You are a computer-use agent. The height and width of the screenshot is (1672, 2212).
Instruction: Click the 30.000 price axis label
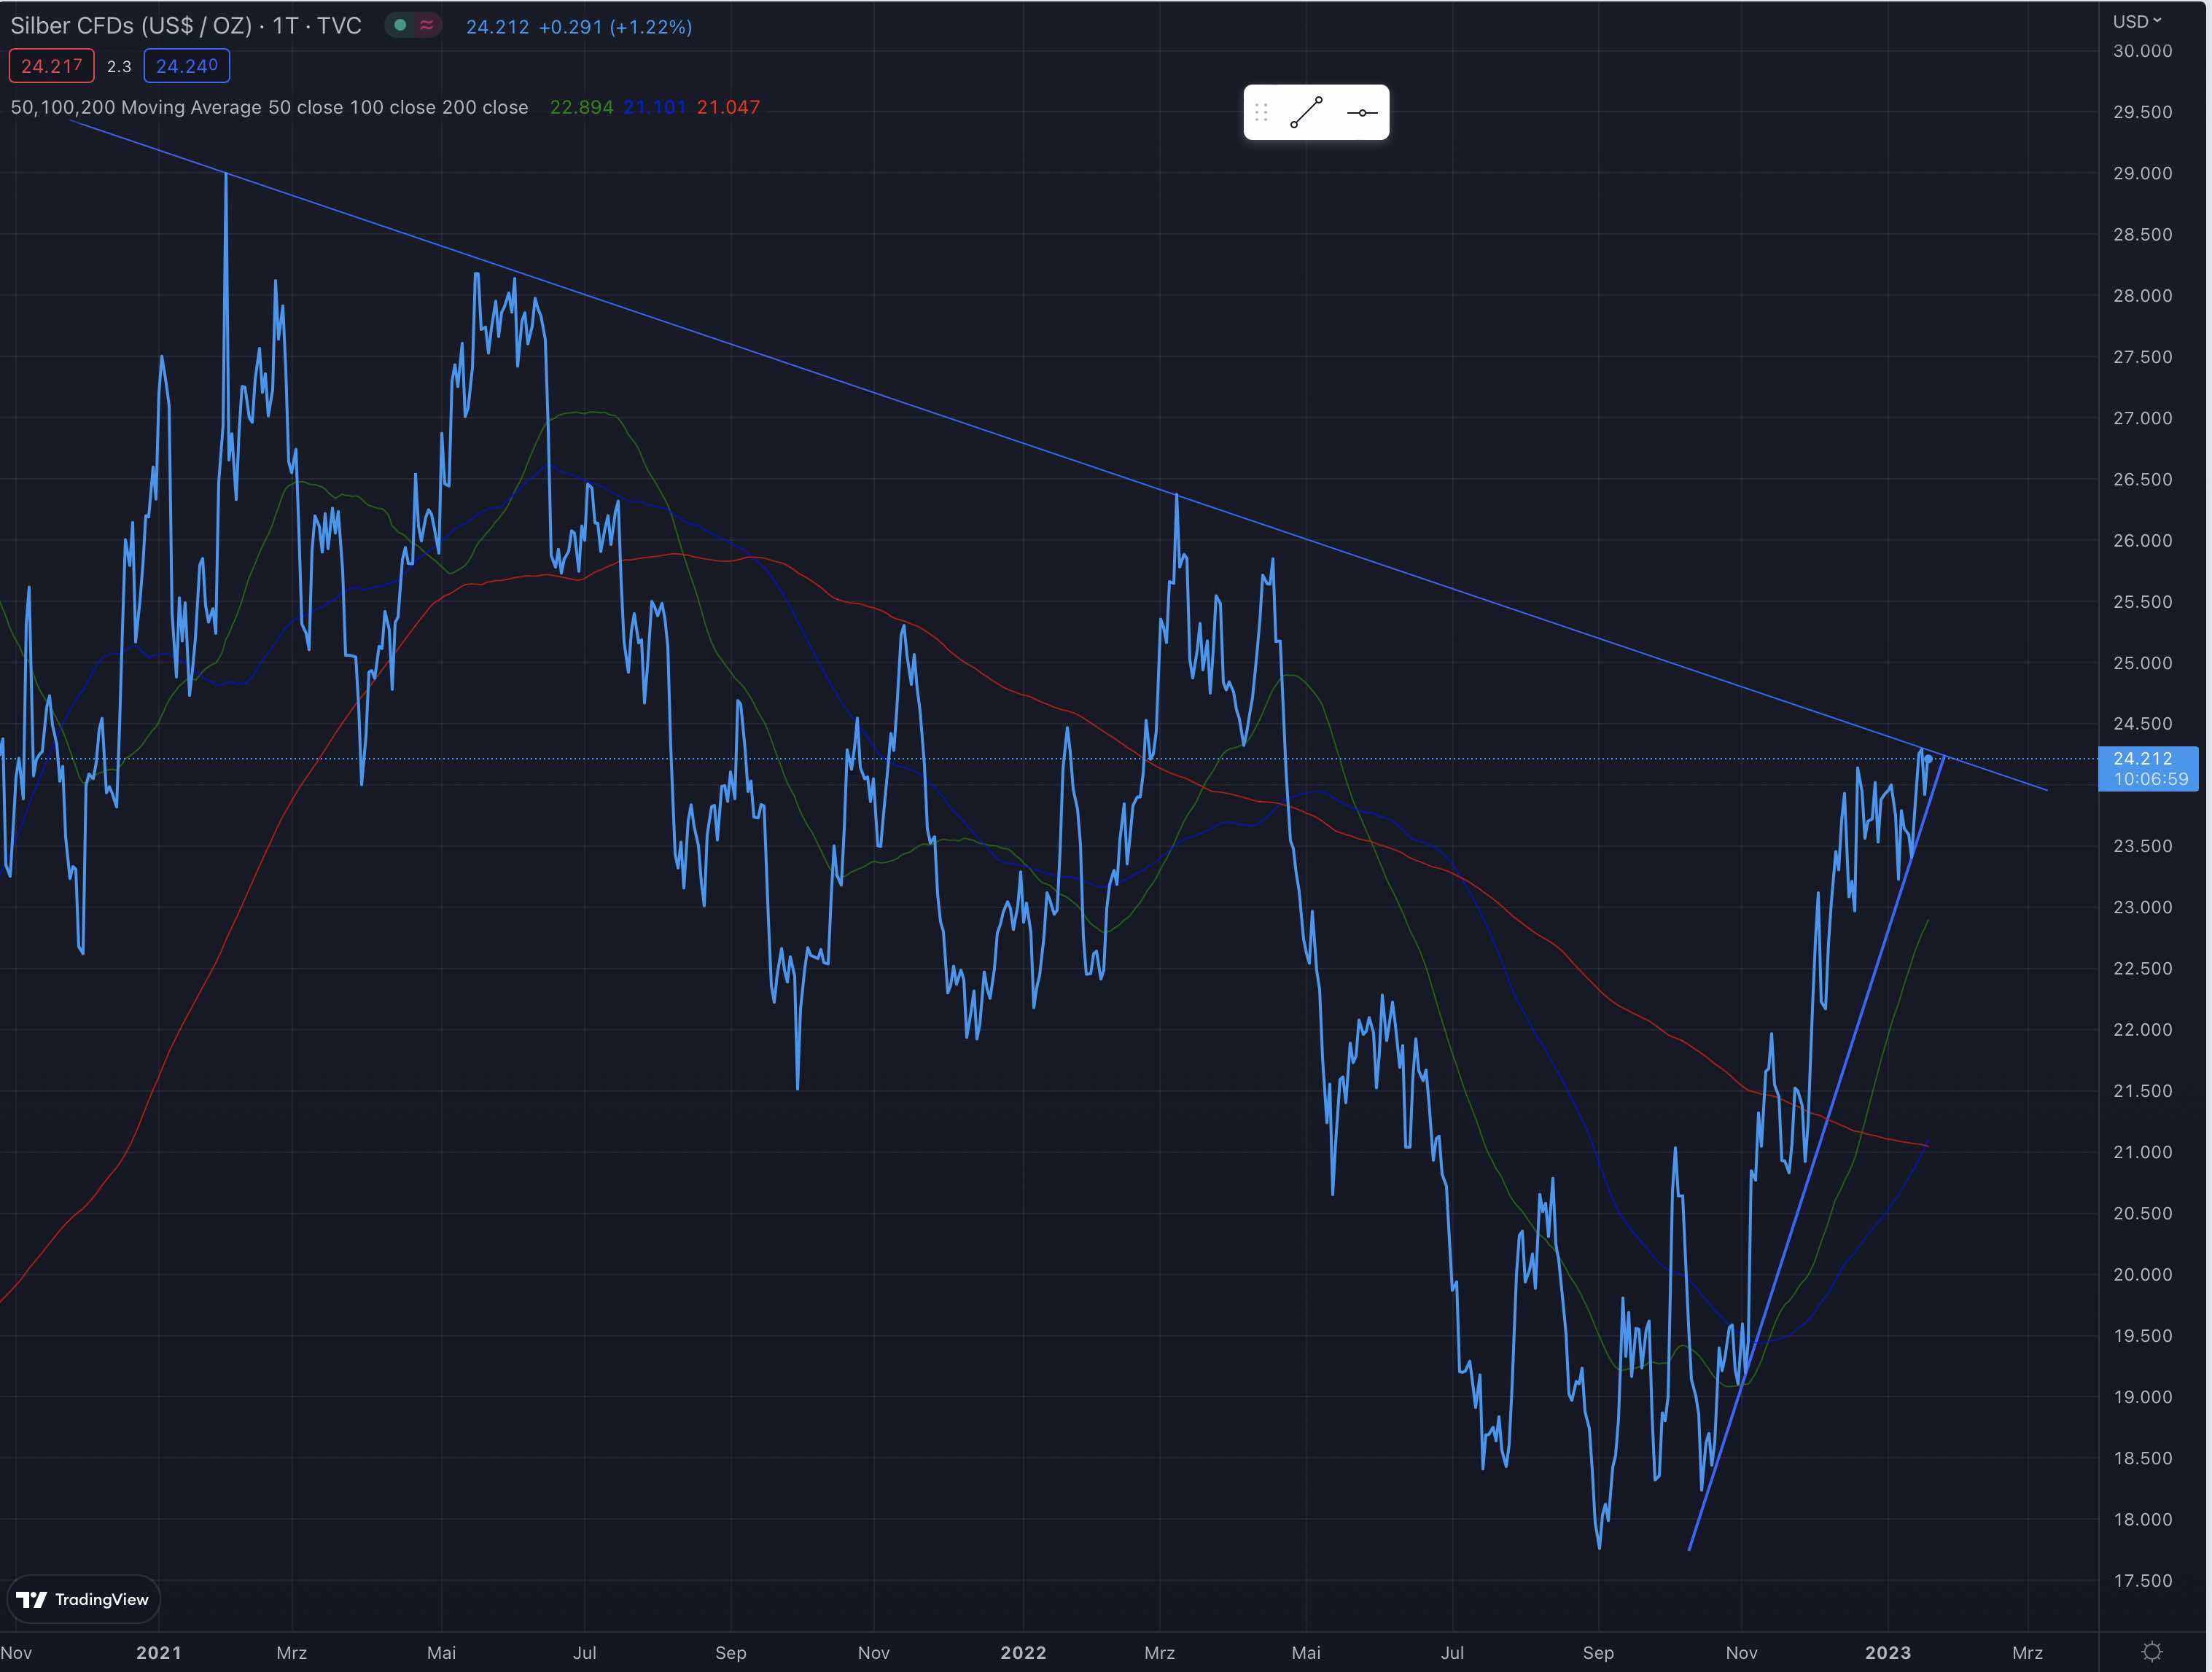pyautogui.click(x=2142, y=51)
